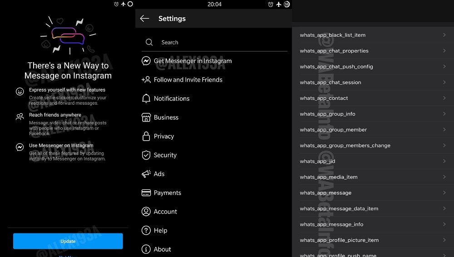The image size is (454, 257).
Task: Click the blue Update button
Action: click(68, 241)
